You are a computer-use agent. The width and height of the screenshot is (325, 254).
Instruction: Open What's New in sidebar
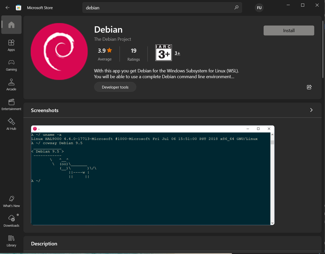(x=11, y=202)
